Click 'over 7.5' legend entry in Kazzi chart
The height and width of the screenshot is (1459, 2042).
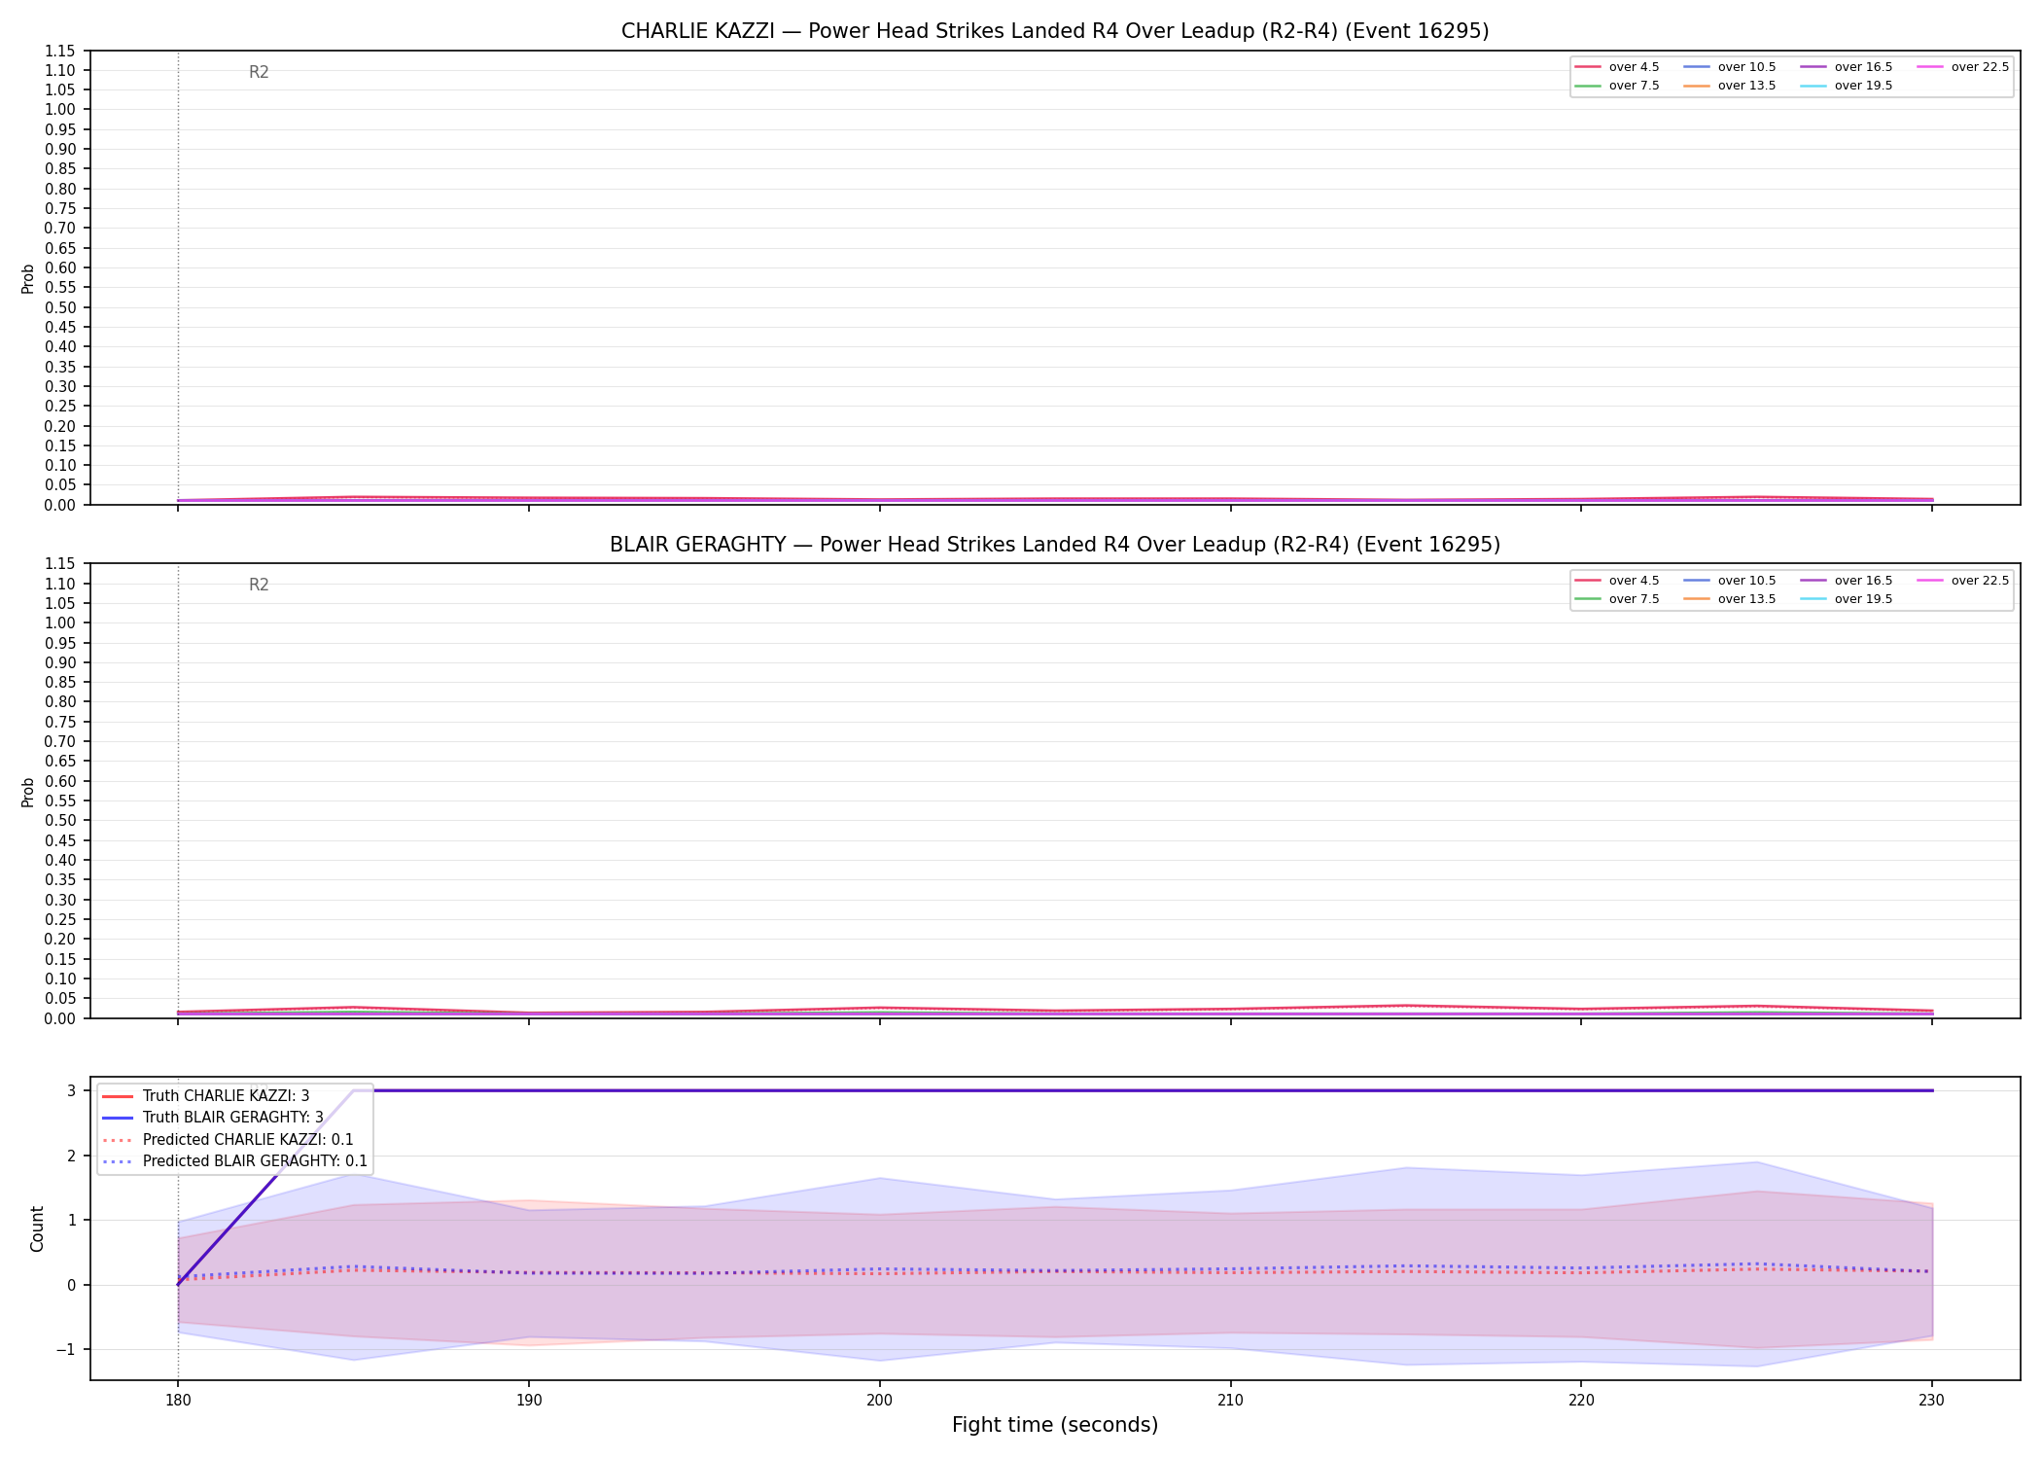pos(1617,86)
